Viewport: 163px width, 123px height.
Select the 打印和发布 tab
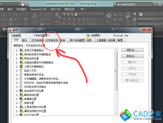52,40
